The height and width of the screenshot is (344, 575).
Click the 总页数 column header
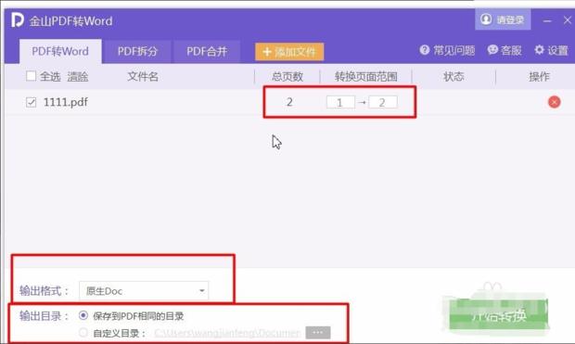(287, 77)
